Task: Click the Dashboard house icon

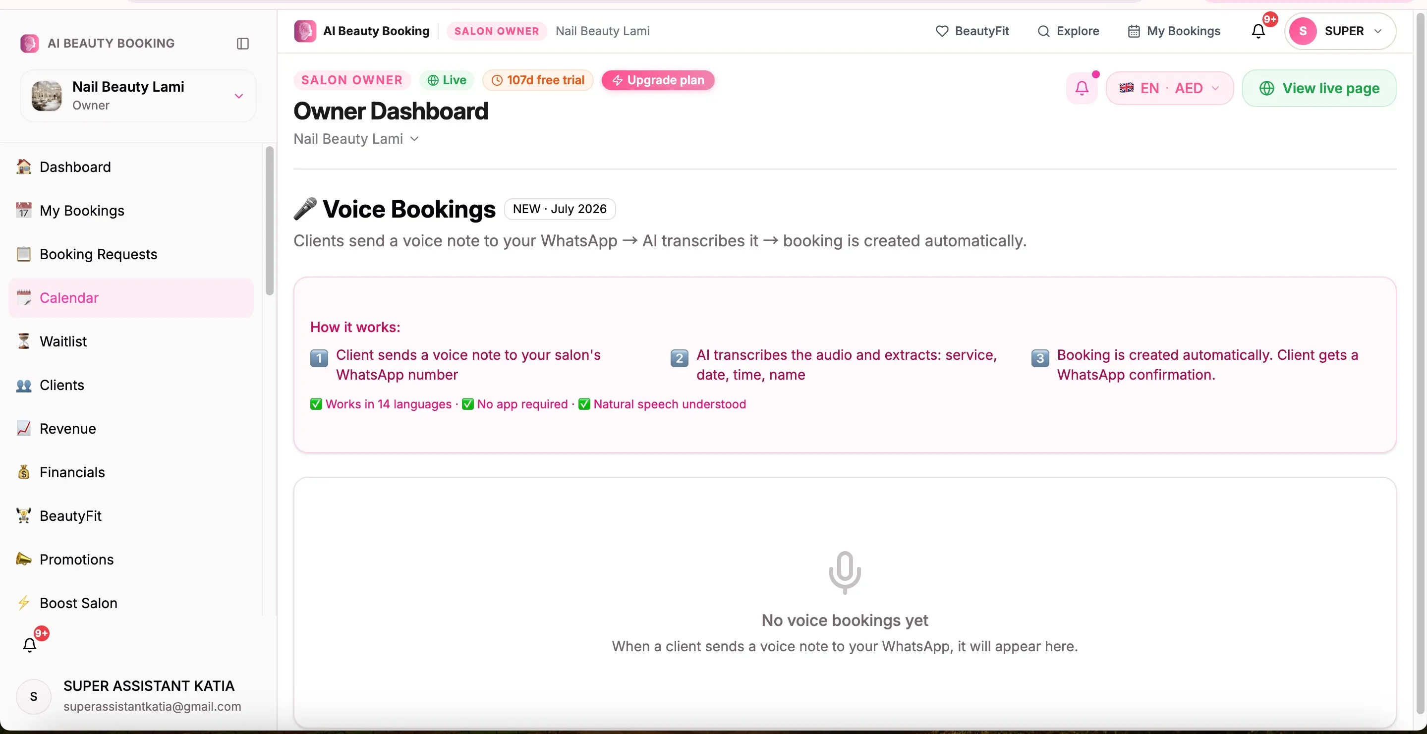Action: [x=23, y=167]
